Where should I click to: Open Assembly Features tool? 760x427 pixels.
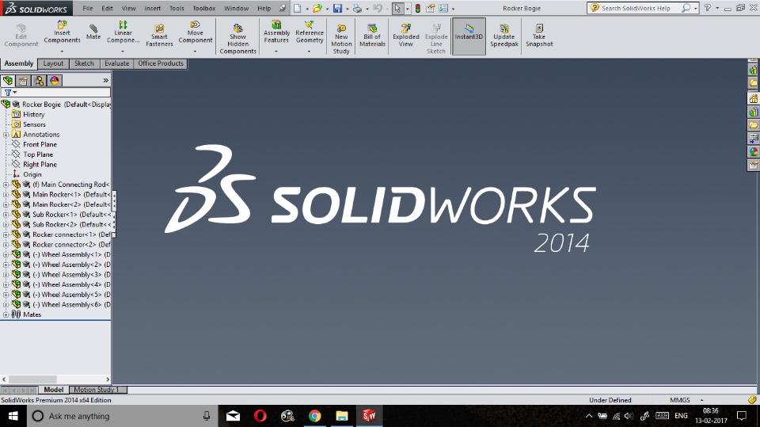pyautogui.click(x=276, y=32)
